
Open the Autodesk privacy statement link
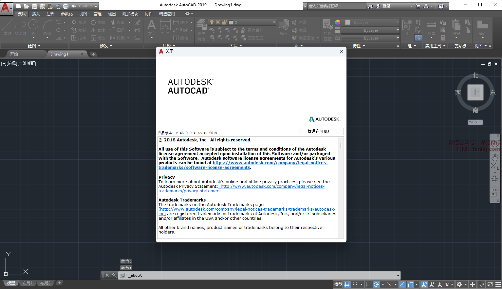pyautogui.click(x=272, y=186)
